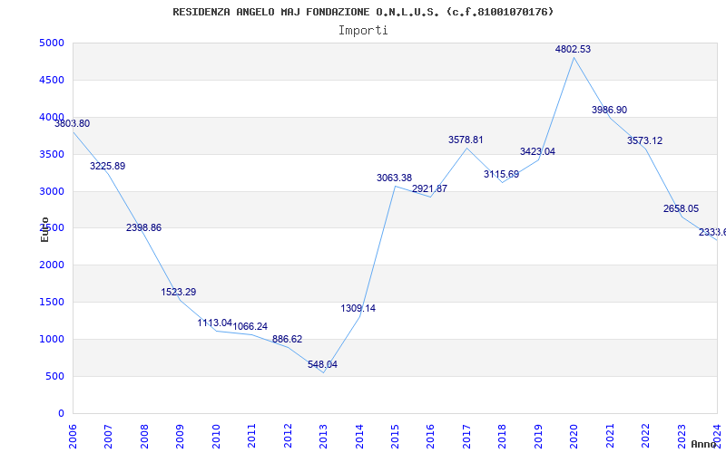Select the 2921.87 data label
Viewport: 726px width, 453px height.
point(429,188)
